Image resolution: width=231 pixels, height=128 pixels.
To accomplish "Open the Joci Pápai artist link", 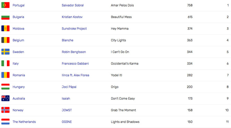I will (x=69, y=87).
